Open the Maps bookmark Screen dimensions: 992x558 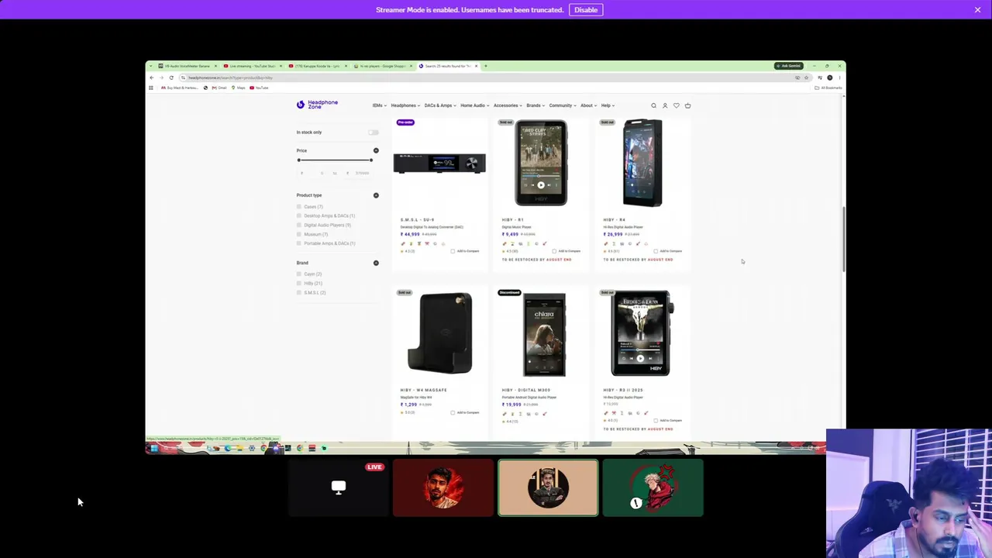tap(238, 88)
